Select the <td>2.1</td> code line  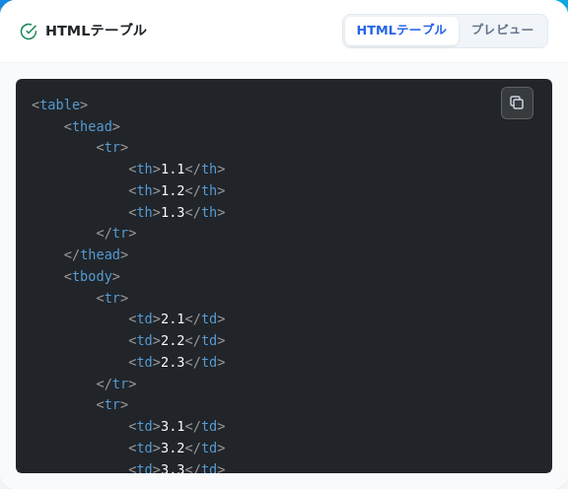[177, 318]
